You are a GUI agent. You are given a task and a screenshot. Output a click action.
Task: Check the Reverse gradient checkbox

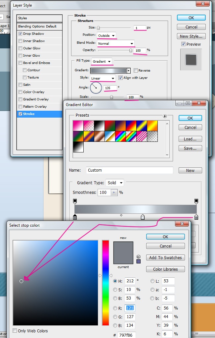coord(136,71)
